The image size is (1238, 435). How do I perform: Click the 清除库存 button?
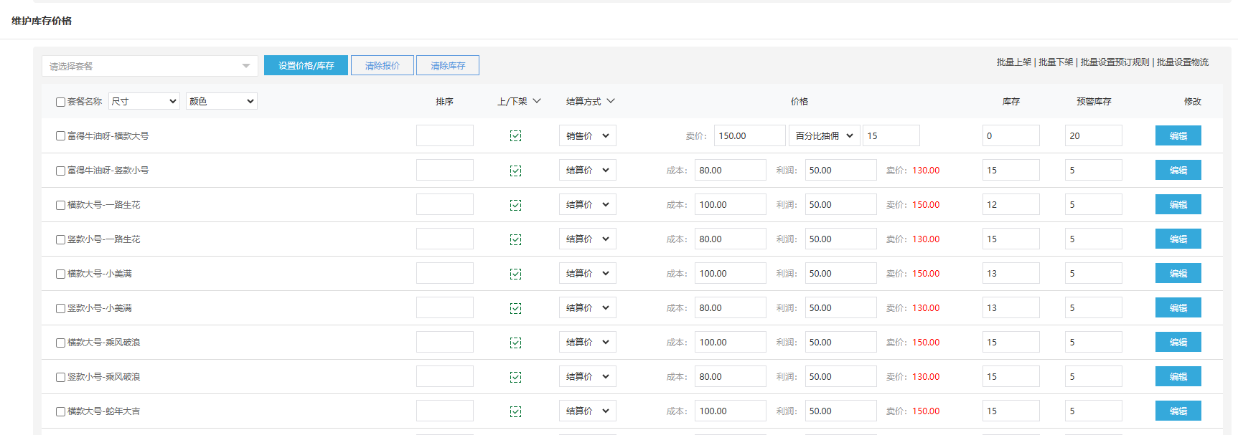448,65
